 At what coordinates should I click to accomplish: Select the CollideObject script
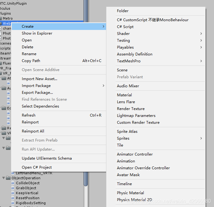[42, 183]
